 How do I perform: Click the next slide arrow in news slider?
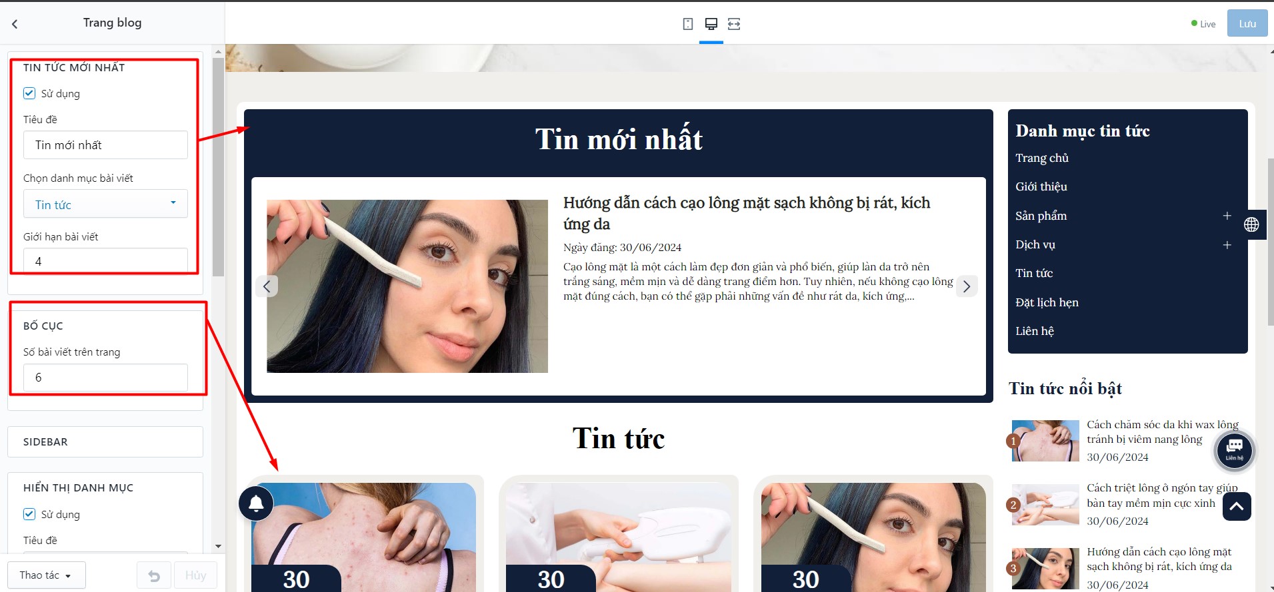pyautogui.click(x=967, y=286)
